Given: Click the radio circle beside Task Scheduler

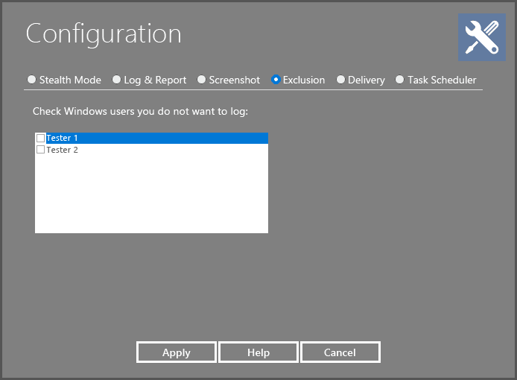Looking at the screenshot, I should [400, 80].
